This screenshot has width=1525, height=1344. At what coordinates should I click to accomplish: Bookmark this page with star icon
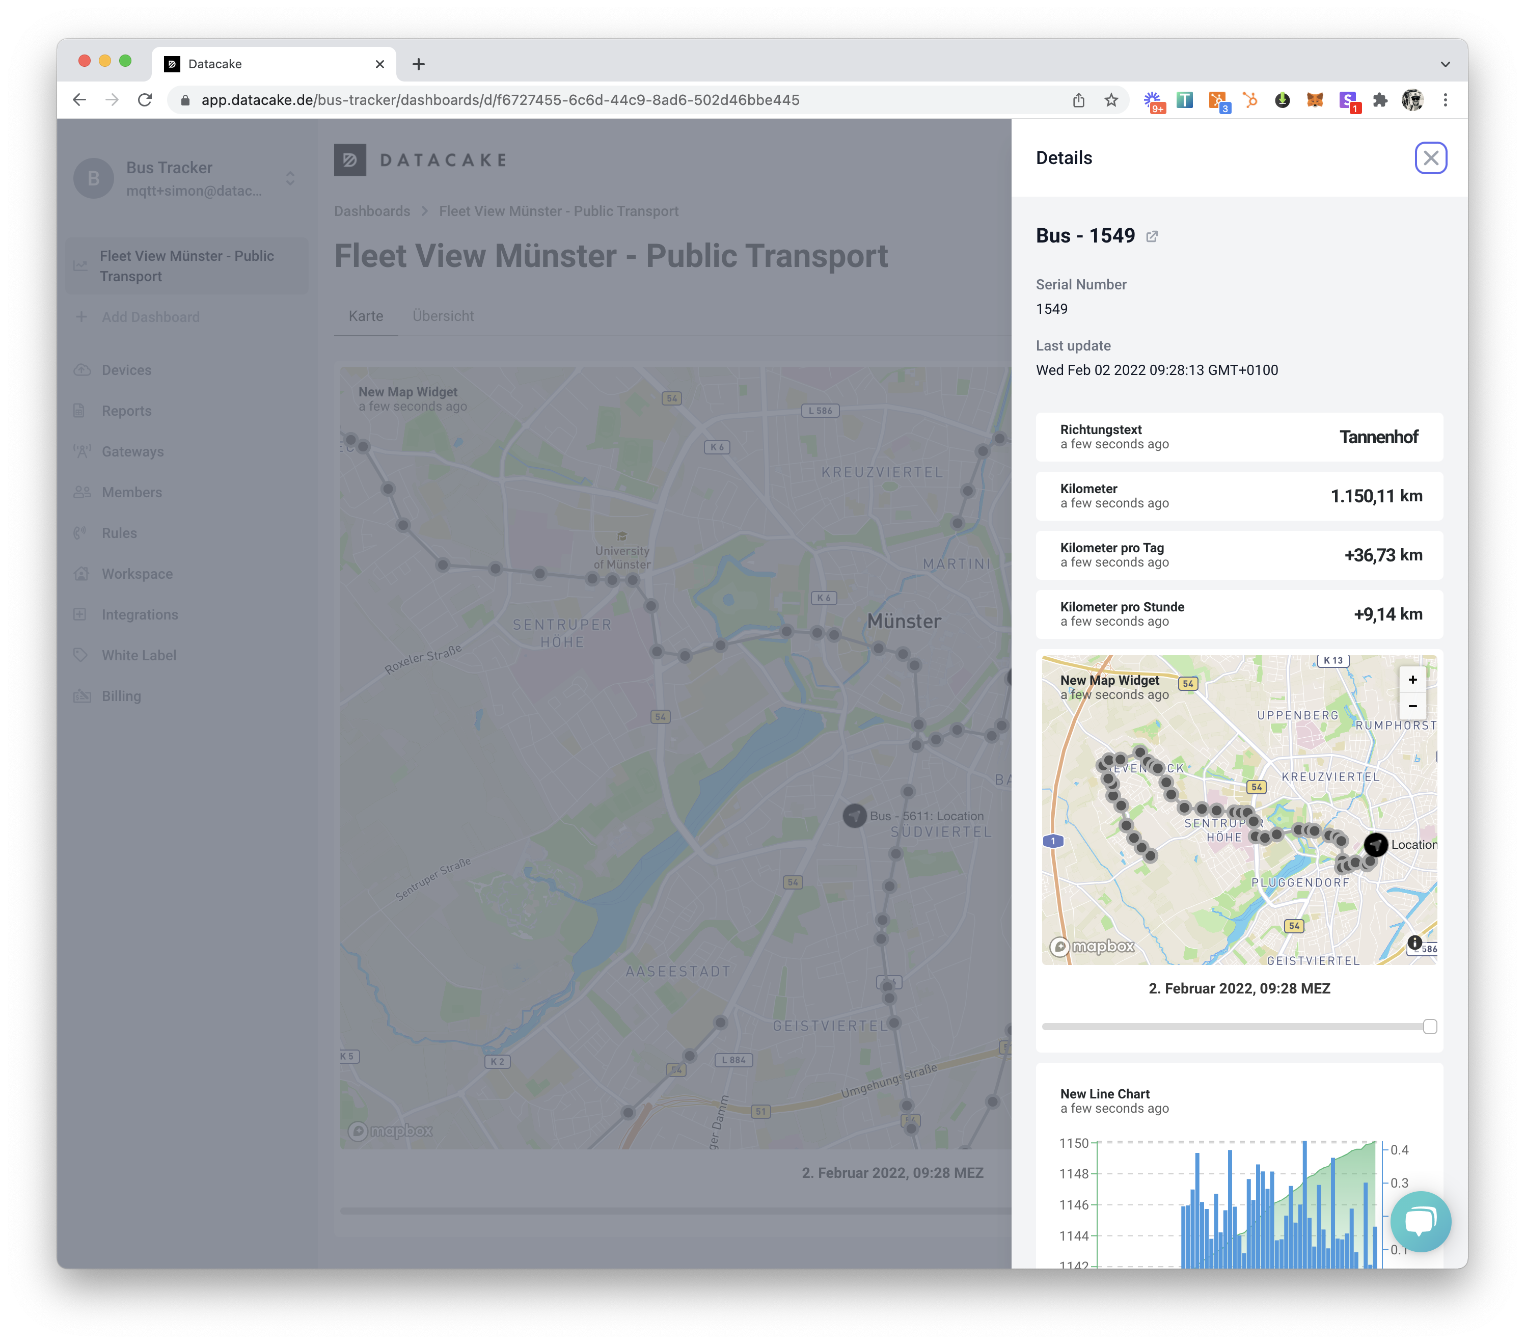pos(1111,100)
